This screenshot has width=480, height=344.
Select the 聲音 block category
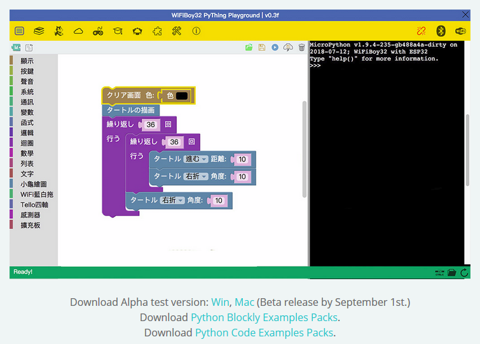pyautogui.click(x=27, y=81)
